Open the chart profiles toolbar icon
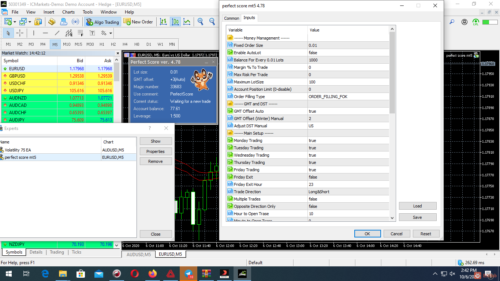 (x=23, y=22)
